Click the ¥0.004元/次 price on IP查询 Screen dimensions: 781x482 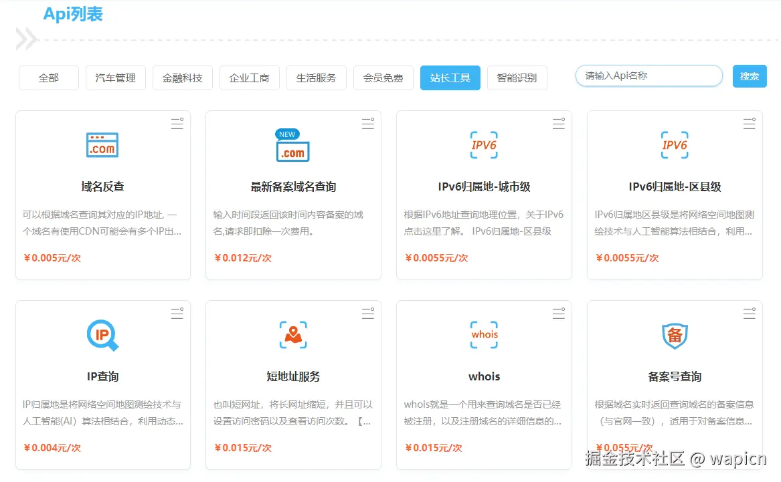pos(52,448)
